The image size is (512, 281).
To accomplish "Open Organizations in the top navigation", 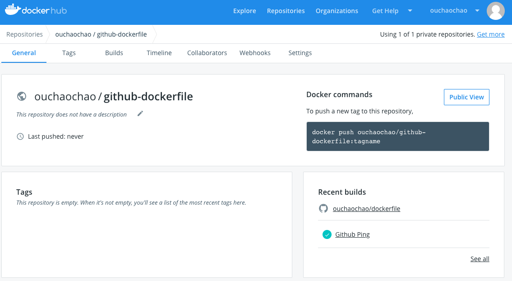I will (337, 11).
